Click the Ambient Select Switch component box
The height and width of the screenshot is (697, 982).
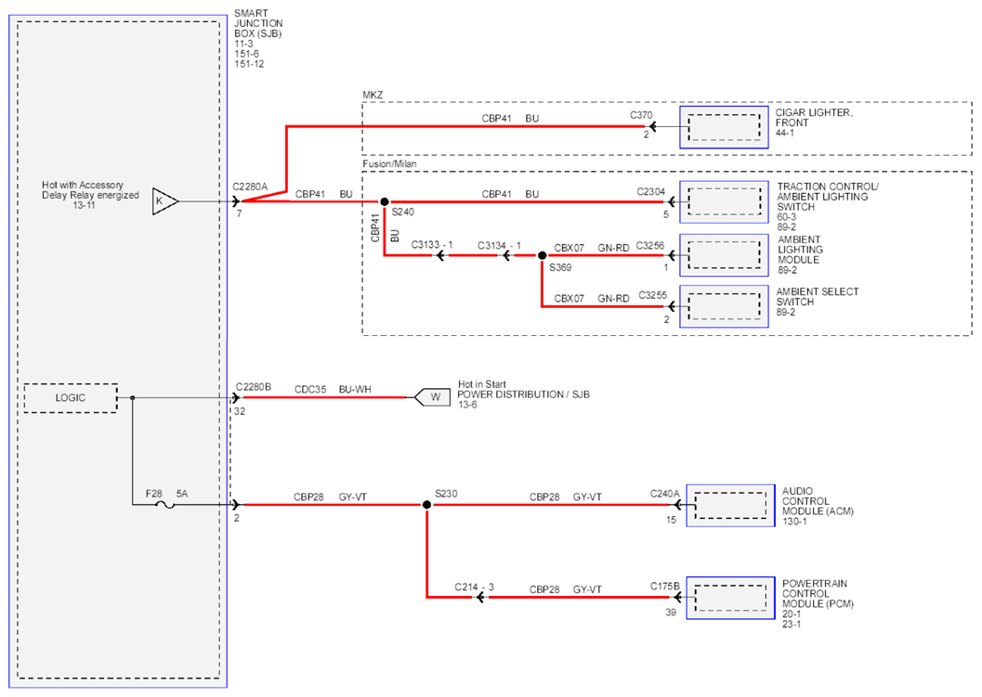(x=724, y=306)
